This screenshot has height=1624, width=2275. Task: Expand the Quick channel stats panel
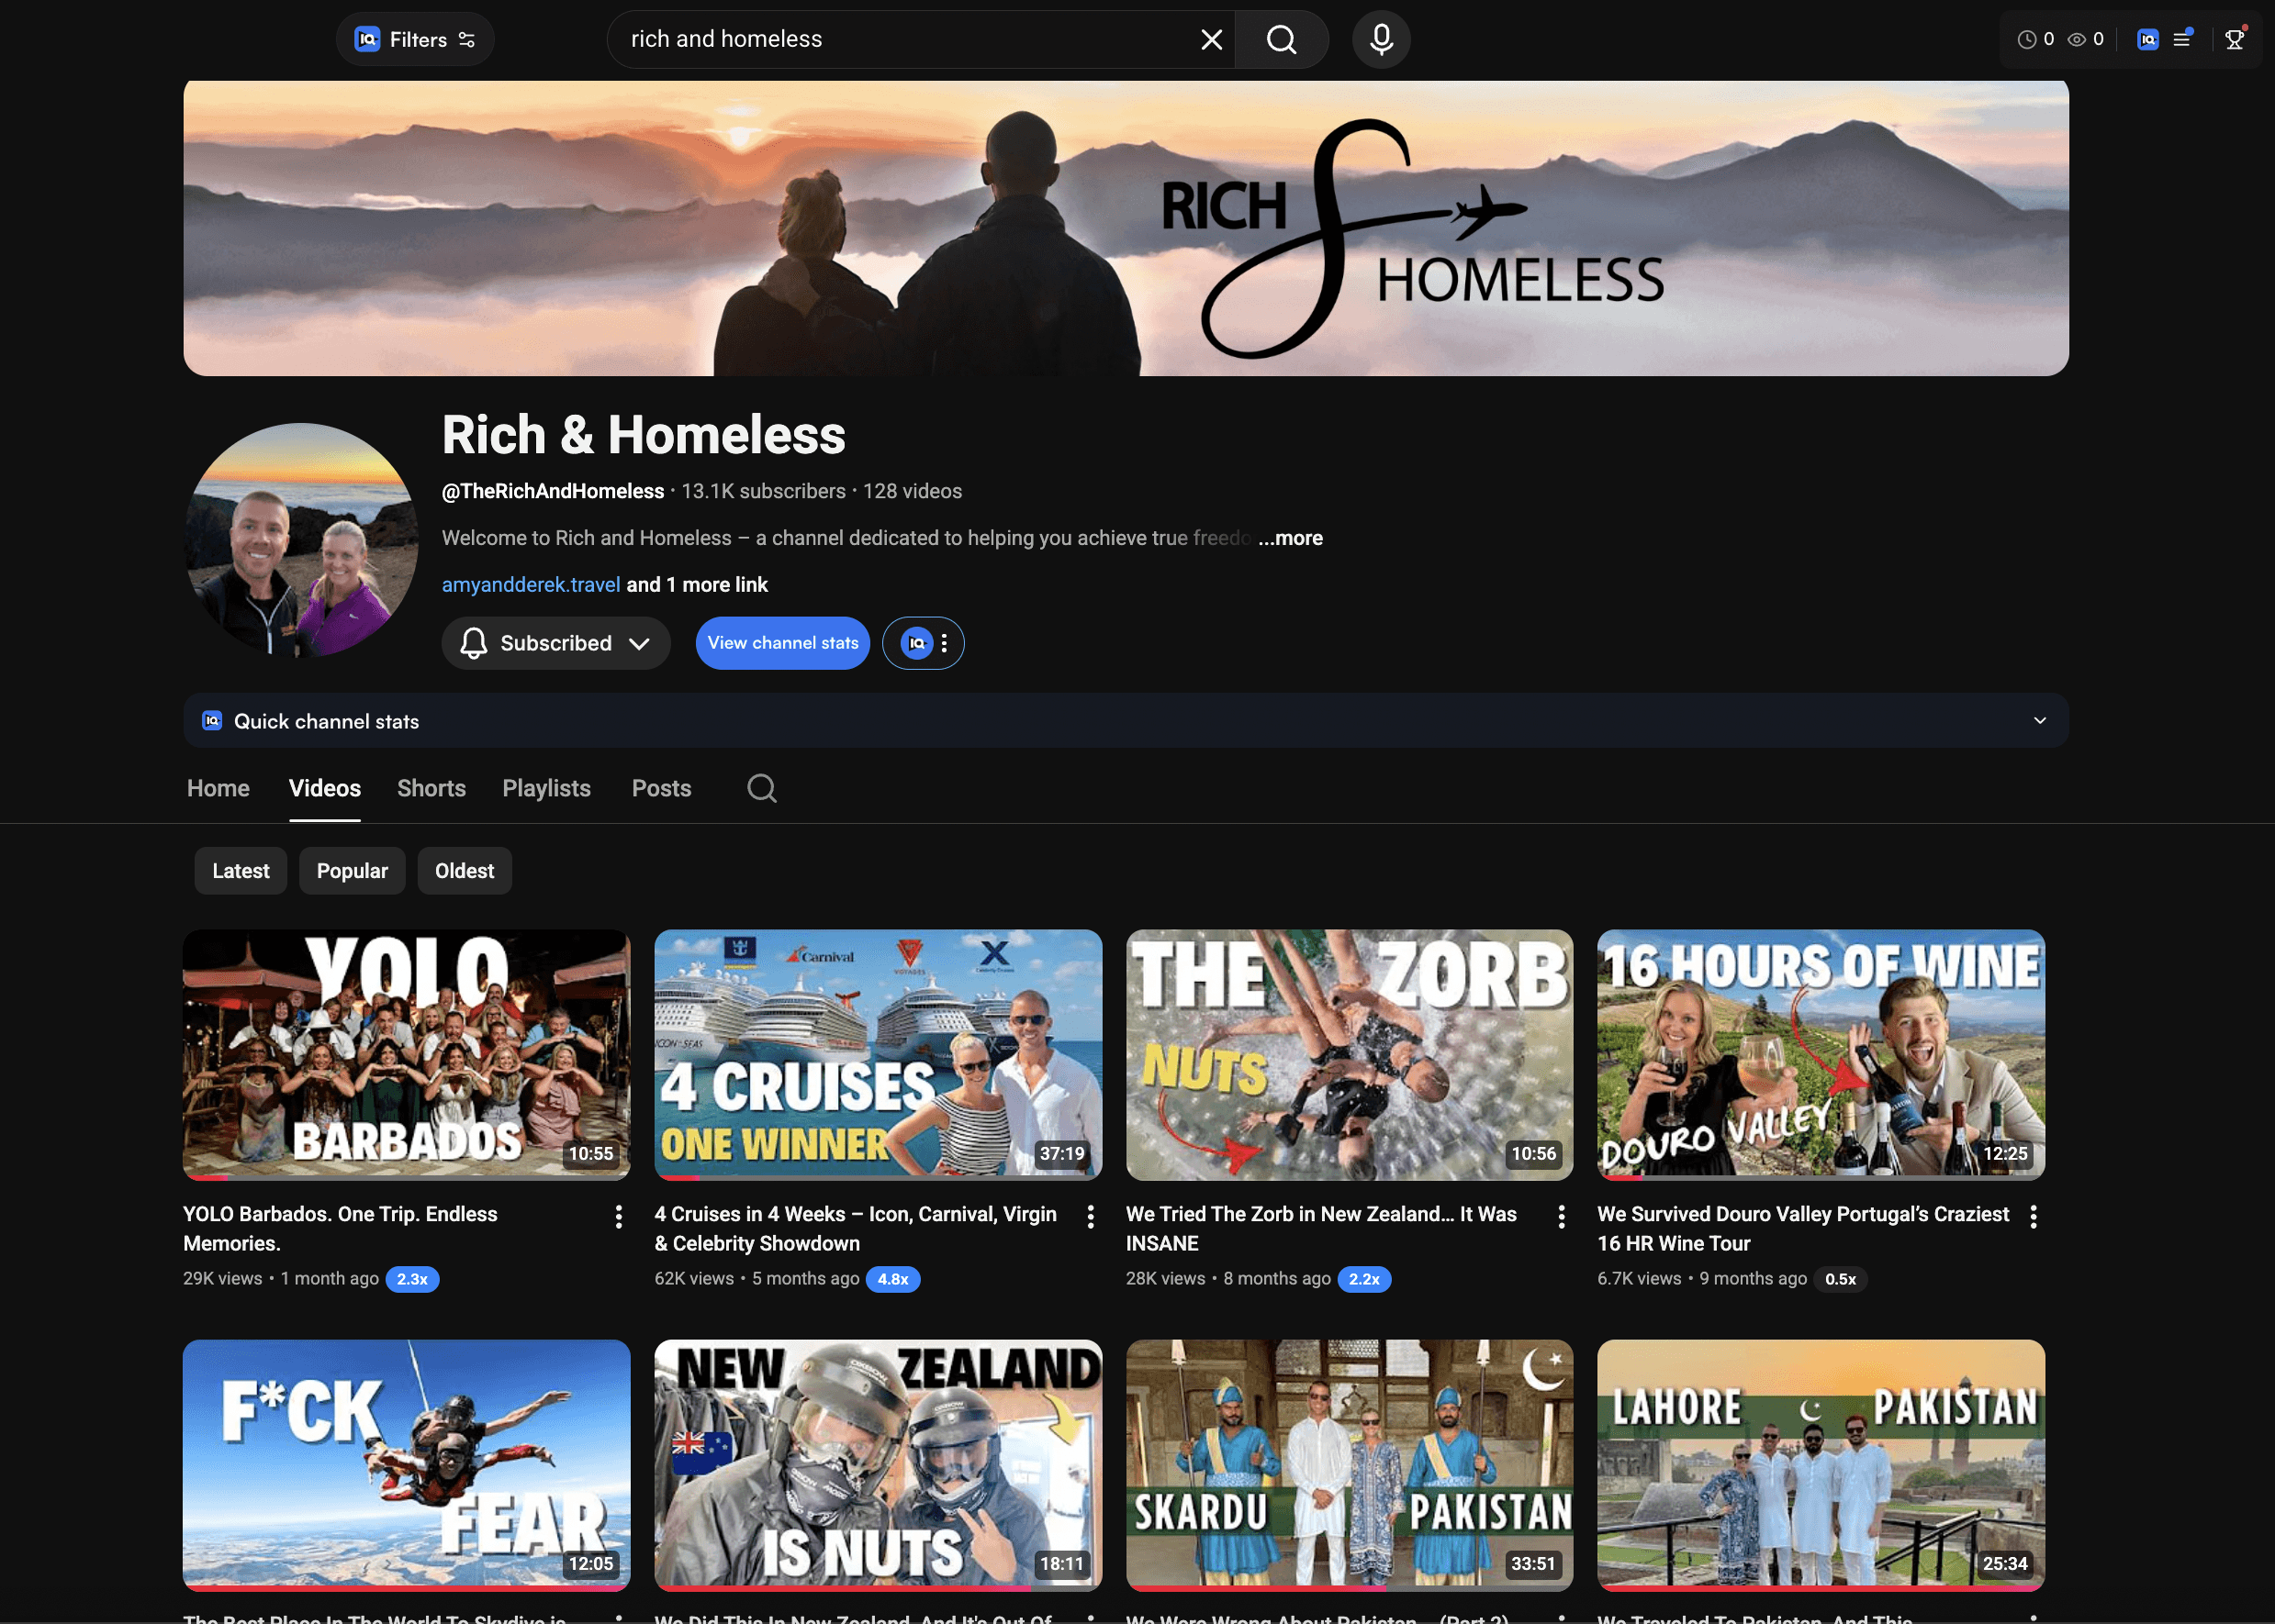click(2039, 721)
